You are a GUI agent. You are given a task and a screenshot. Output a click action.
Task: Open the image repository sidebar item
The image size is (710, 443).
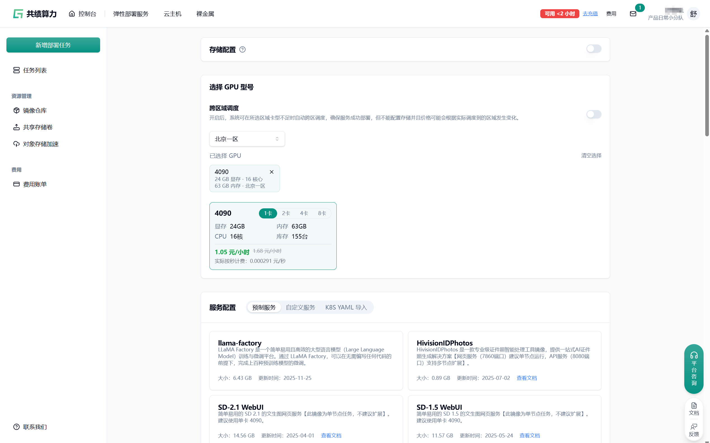point(35,110)
